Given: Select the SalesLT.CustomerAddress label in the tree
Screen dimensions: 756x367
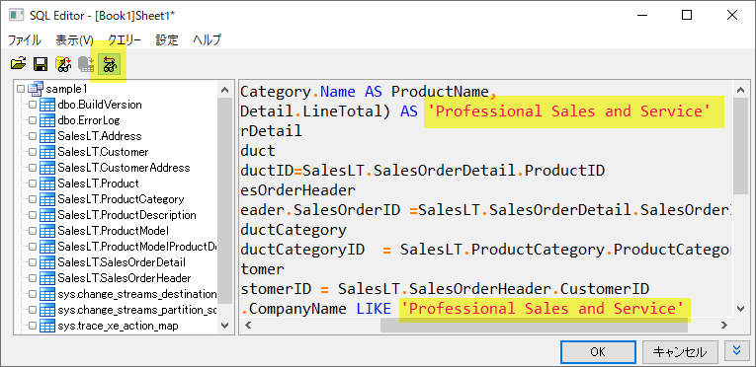Looking at the screenshot, I should coord(124,168).
